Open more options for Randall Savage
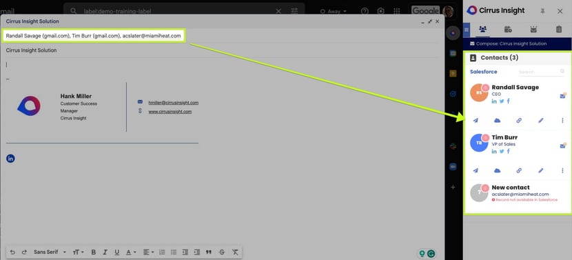Viewport: 572px width, 260px height. point(562,121)
